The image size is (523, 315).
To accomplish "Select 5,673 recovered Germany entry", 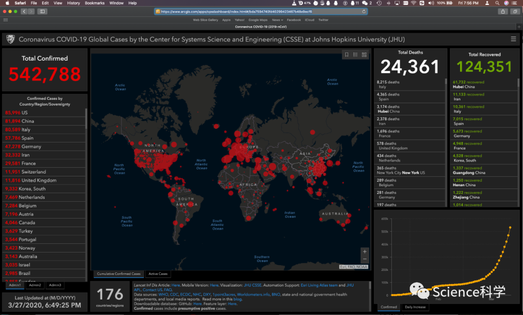I will tap(484, 133).
